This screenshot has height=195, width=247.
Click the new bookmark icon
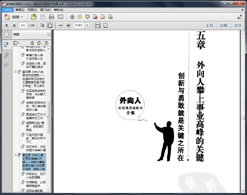click(39, 43)
